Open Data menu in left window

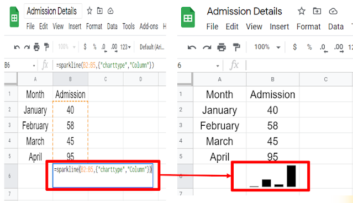112,26
